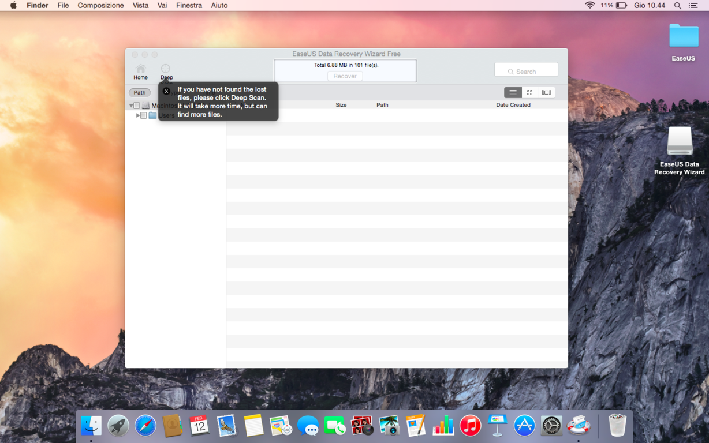The height and width of the screenshot is (443, 709).
Task: Open the Apple menu
Action: pos(13,5)
